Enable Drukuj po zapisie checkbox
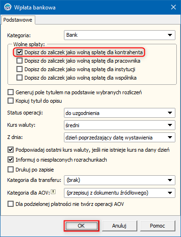Screen dimensions: 181x237 10,170
